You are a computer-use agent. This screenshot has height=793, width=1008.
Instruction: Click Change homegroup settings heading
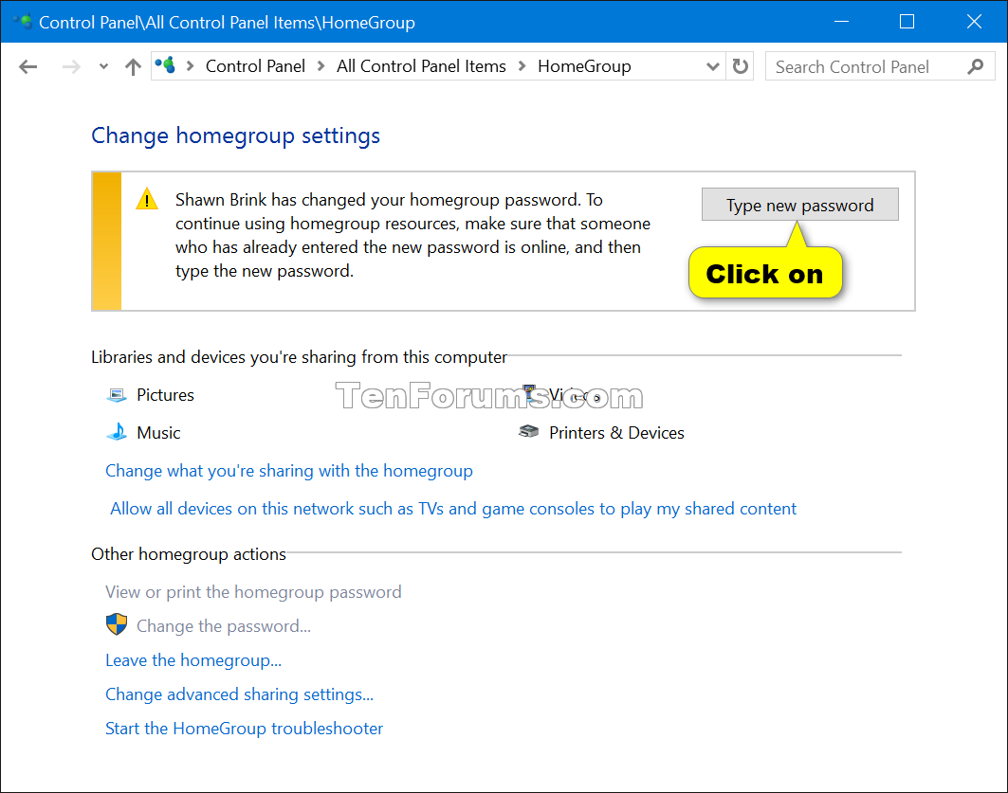(x=235, y=135)
